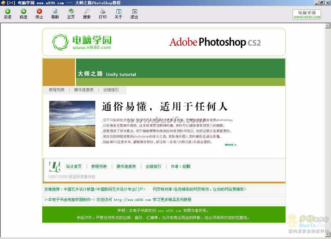Click the Adobe Photoshop CS2 banner title
The height and width of the screenshot is (239, 331).
(x=215, y=42)
